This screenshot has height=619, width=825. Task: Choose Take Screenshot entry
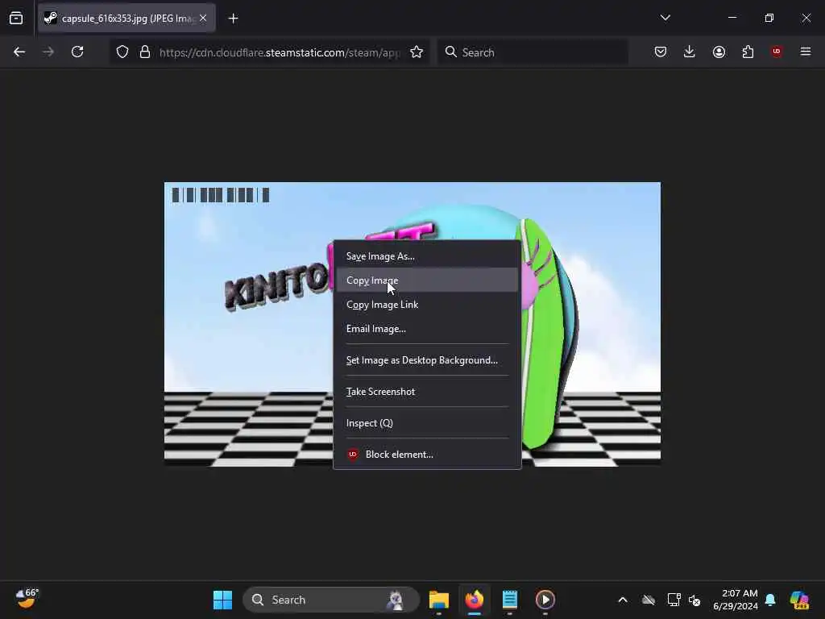click(x=427, y=392)
